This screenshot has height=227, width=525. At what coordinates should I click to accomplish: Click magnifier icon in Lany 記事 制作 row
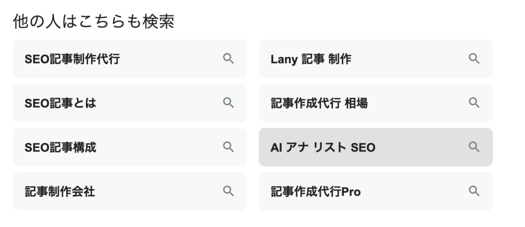tap(474, 58)
